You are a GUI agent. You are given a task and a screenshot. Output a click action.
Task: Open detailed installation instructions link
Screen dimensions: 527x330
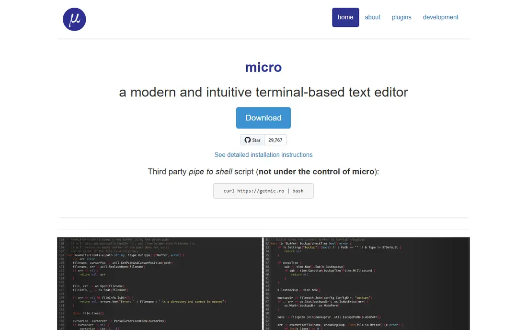[263, 155]
